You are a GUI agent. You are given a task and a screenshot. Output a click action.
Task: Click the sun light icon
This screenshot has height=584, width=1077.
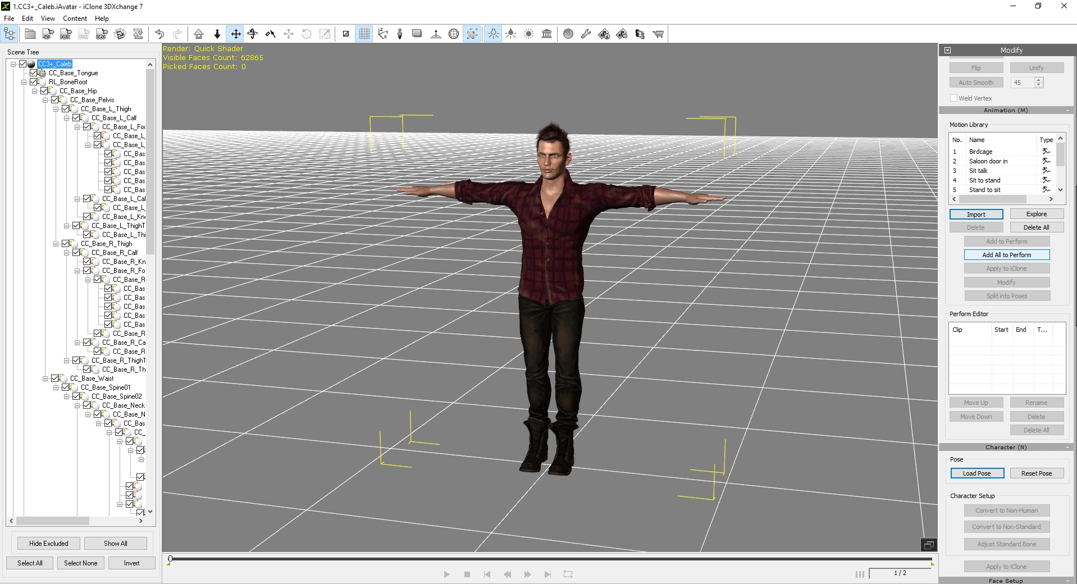point(529,34)
